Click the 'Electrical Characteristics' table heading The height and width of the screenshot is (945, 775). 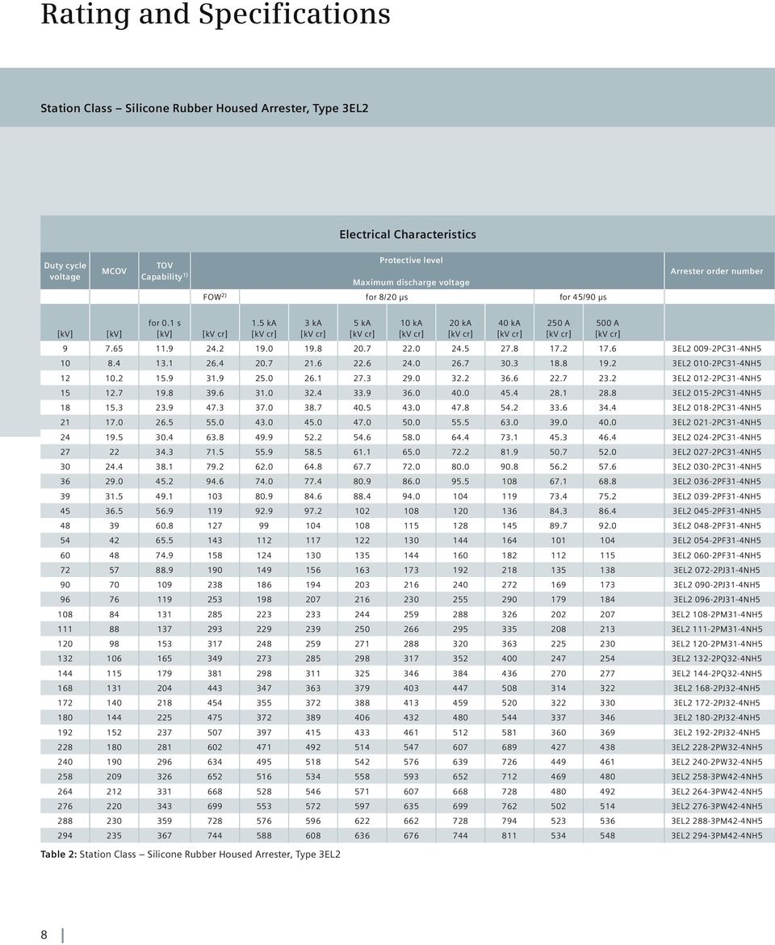(x=408, y=235)
